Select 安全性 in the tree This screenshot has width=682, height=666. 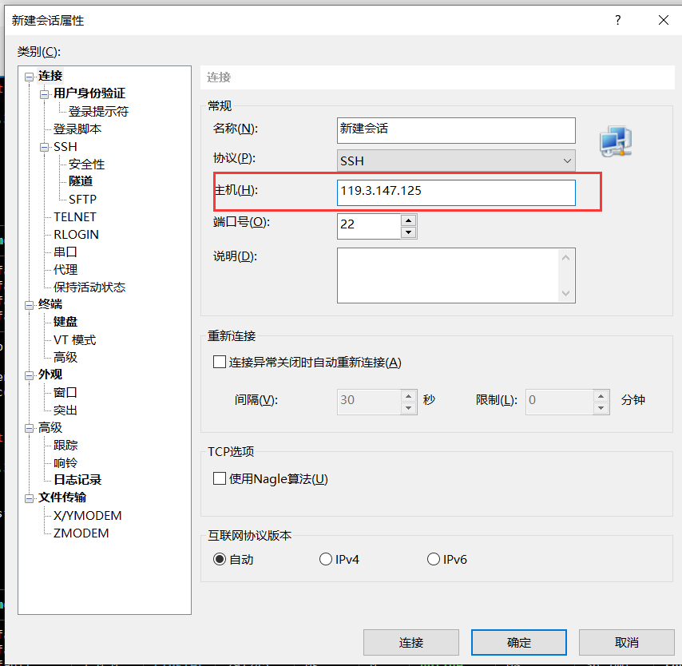(x=86, y=164)
